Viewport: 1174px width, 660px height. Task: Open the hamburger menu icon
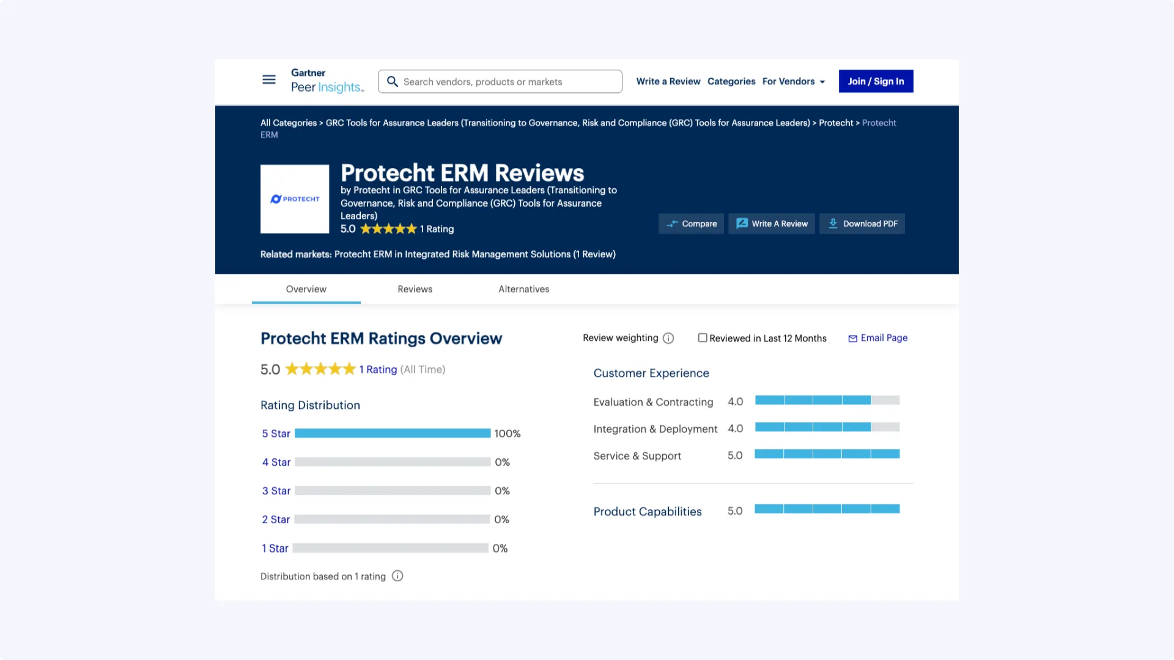pos(269,80)
